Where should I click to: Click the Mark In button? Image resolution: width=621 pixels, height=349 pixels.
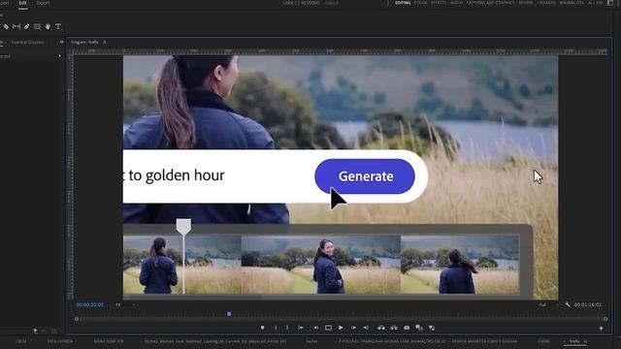pos(276,328)
